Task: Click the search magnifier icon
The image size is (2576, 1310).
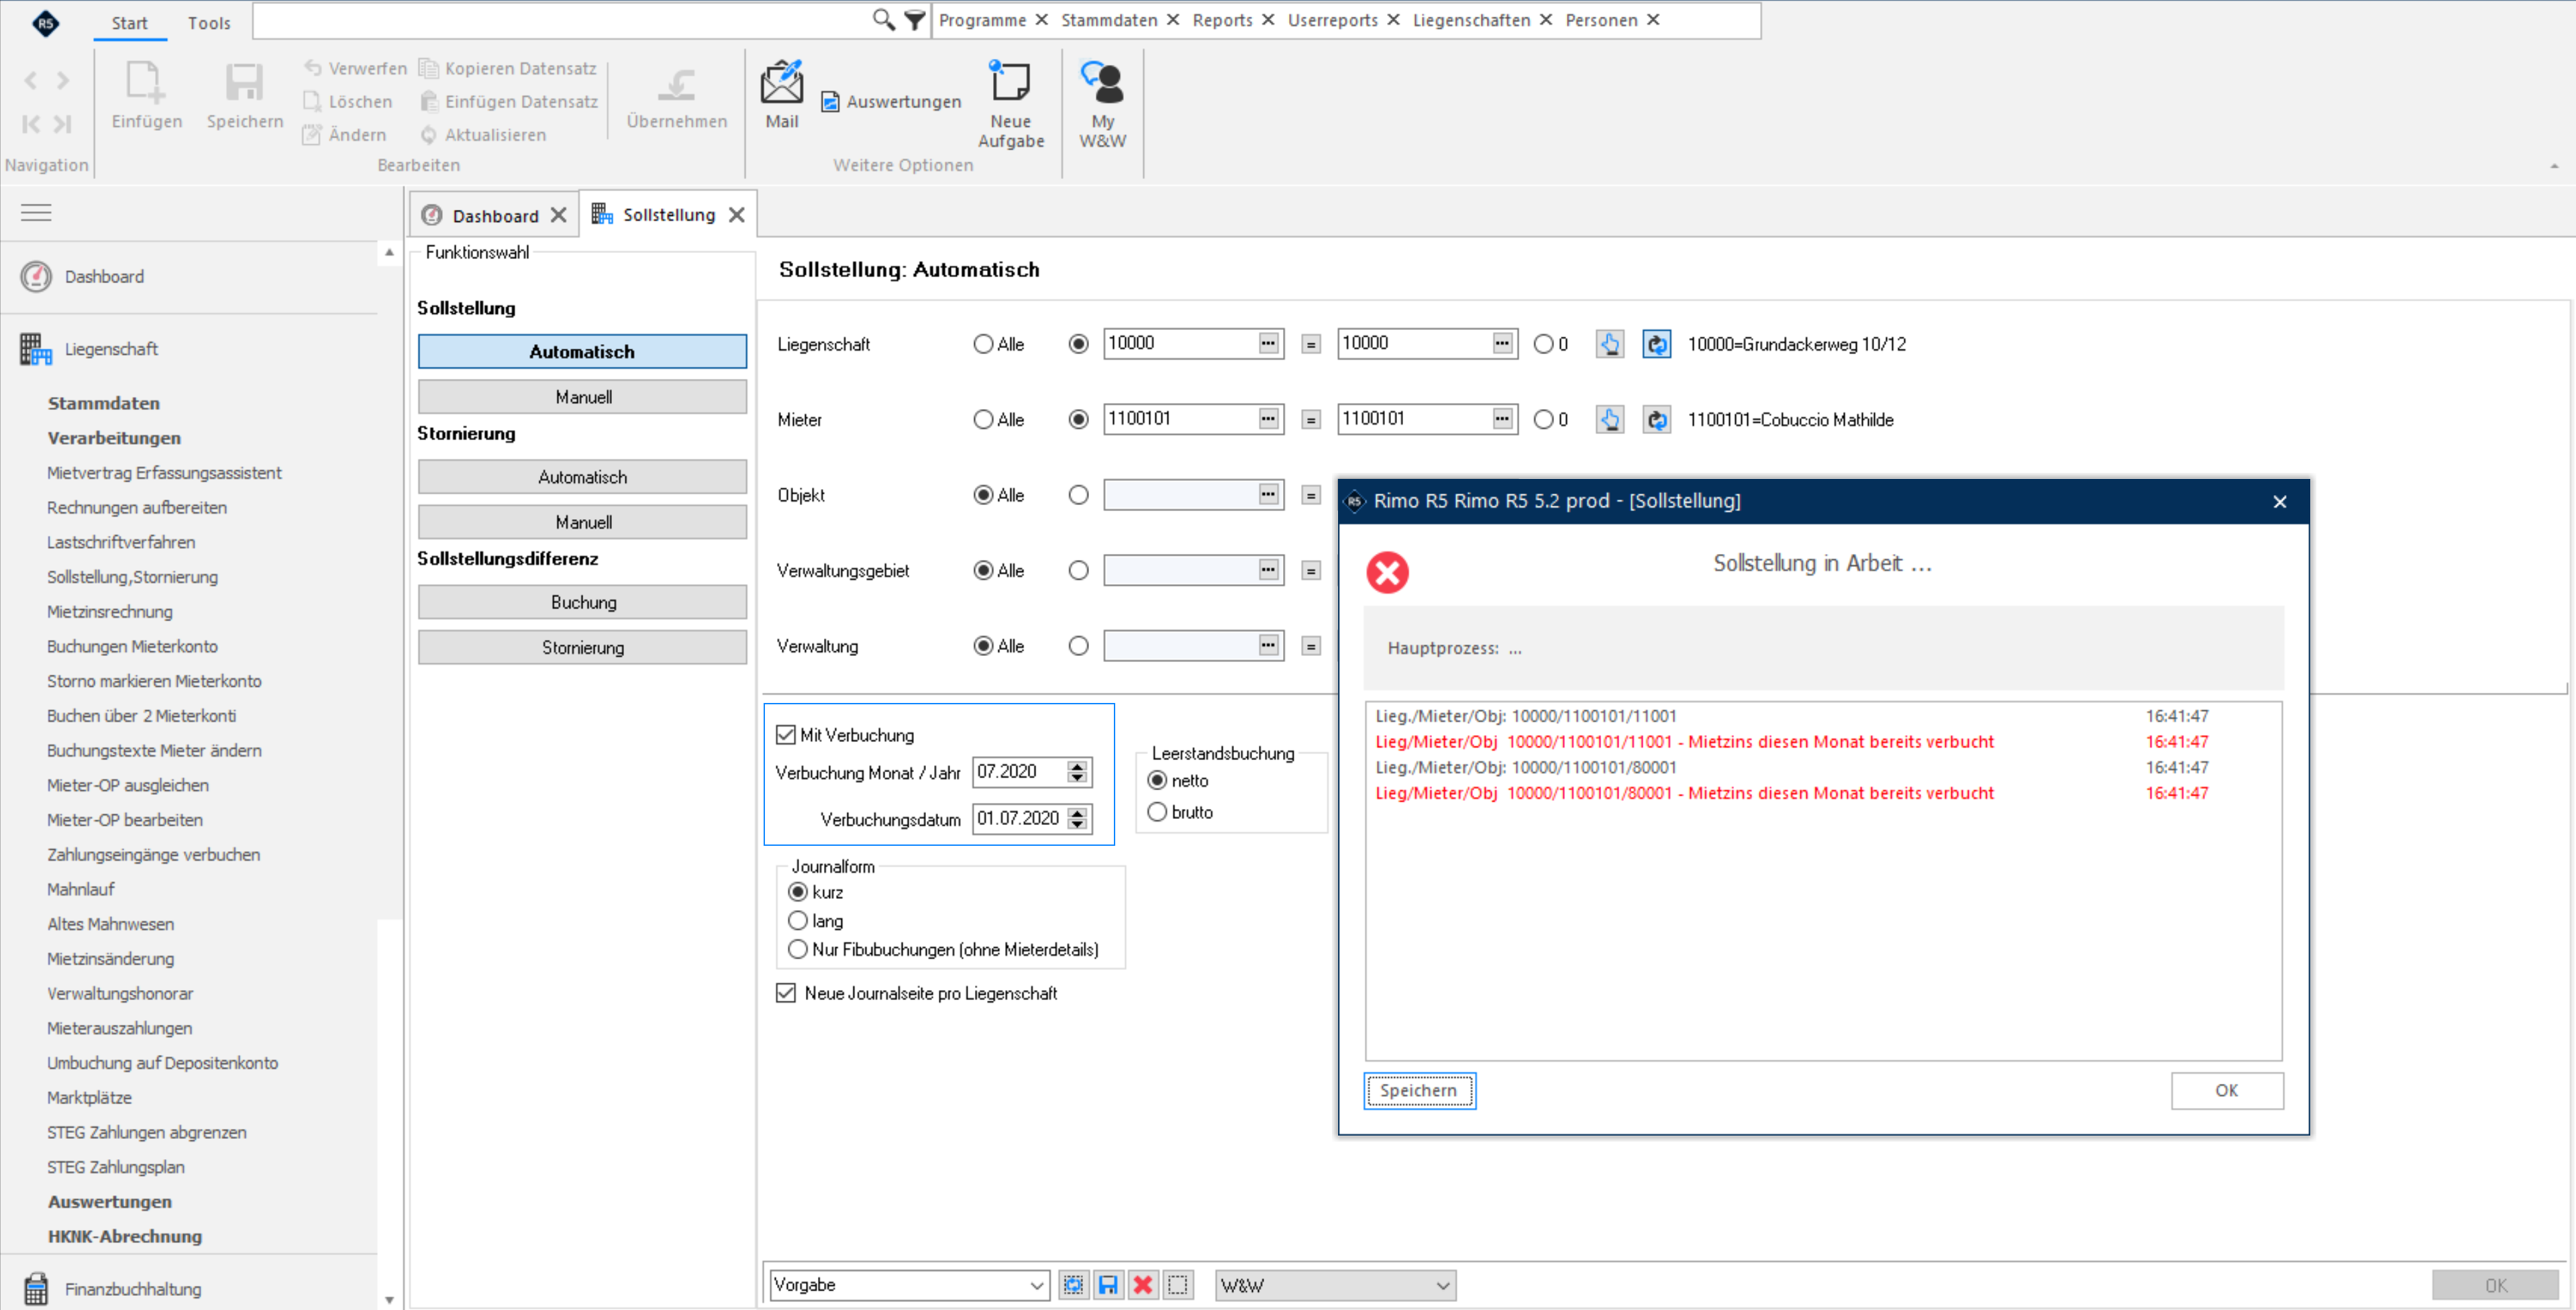Action: tap(883, 19)
